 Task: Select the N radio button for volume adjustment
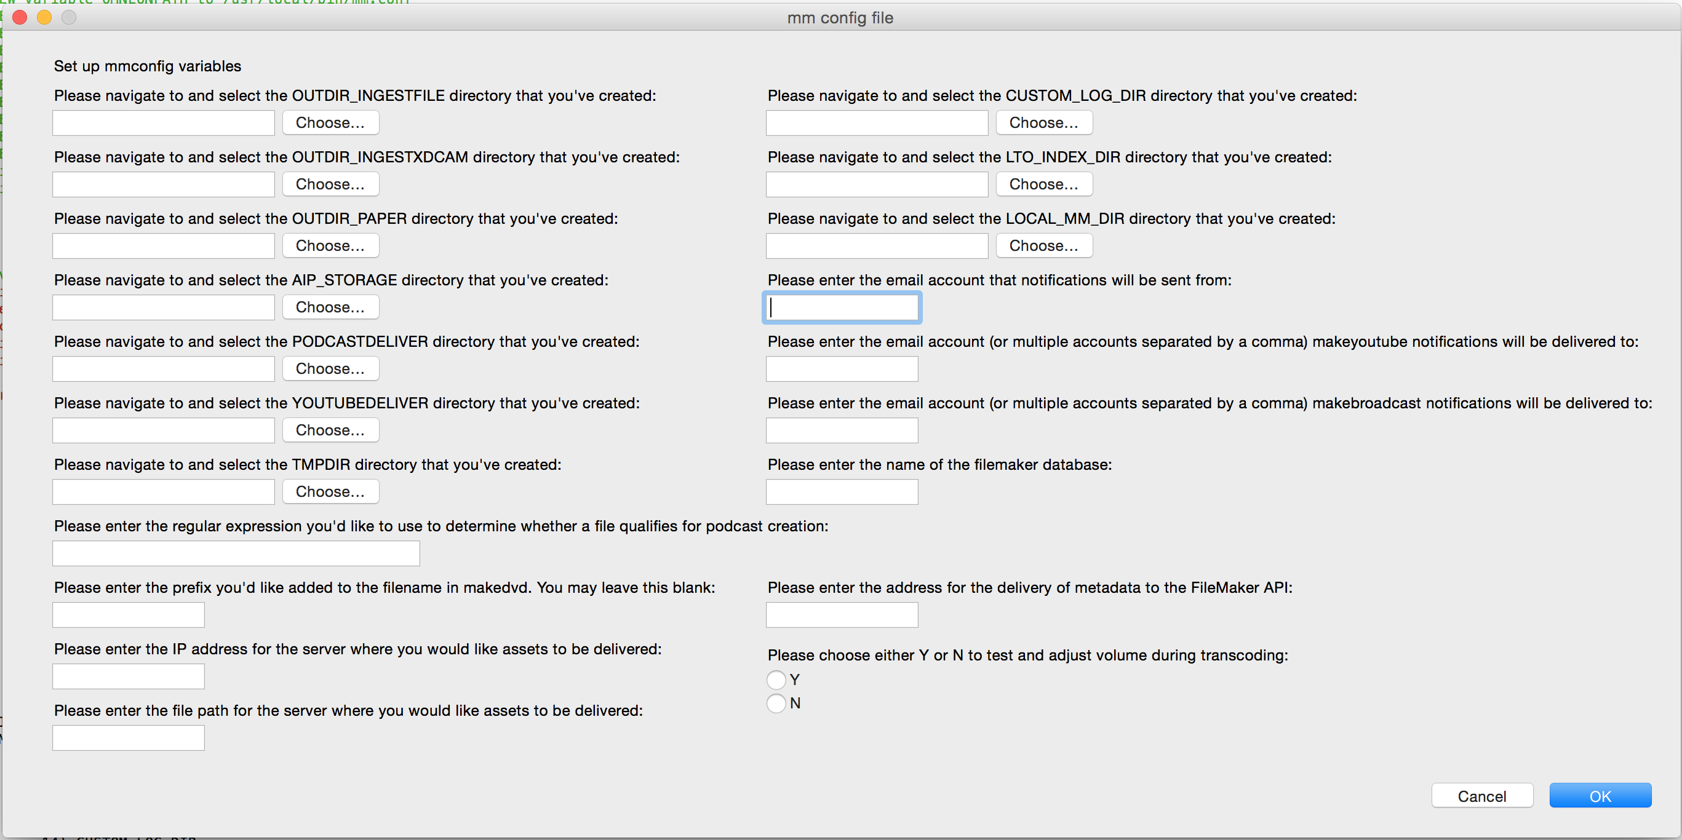776,703
